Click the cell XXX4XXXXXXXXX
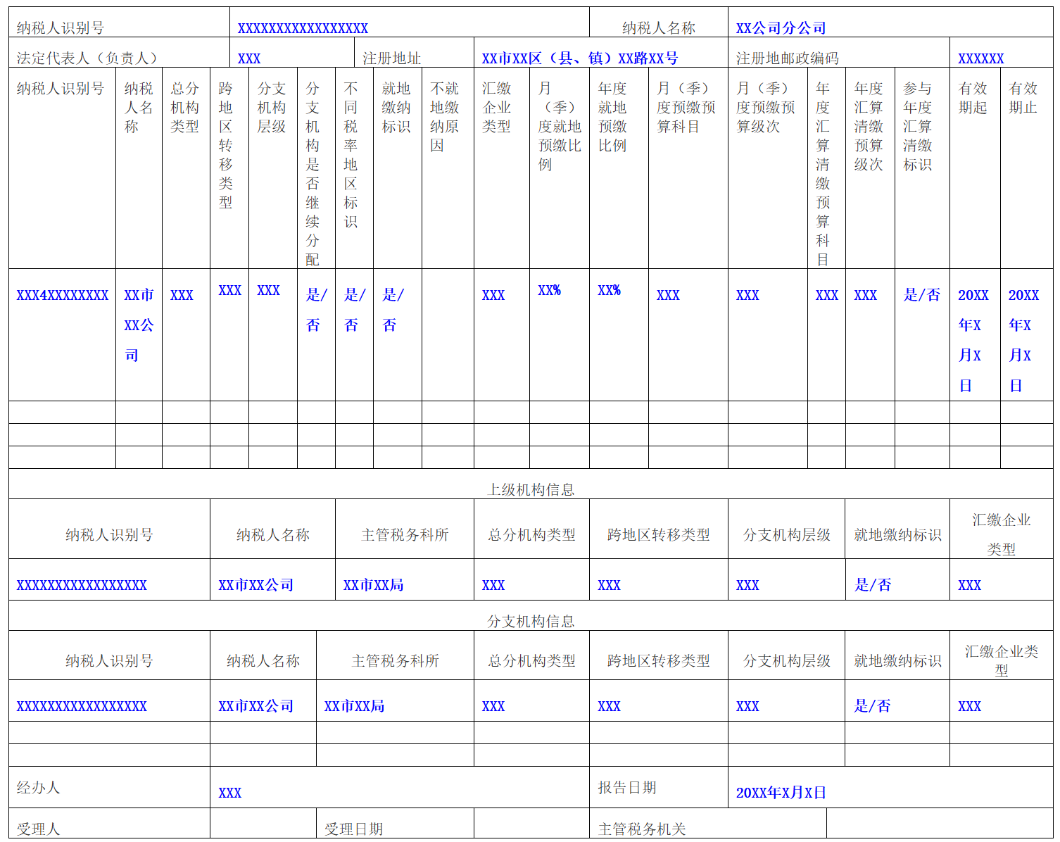Viewport: 1060px width, 842px height. click(x=63, y=295)
